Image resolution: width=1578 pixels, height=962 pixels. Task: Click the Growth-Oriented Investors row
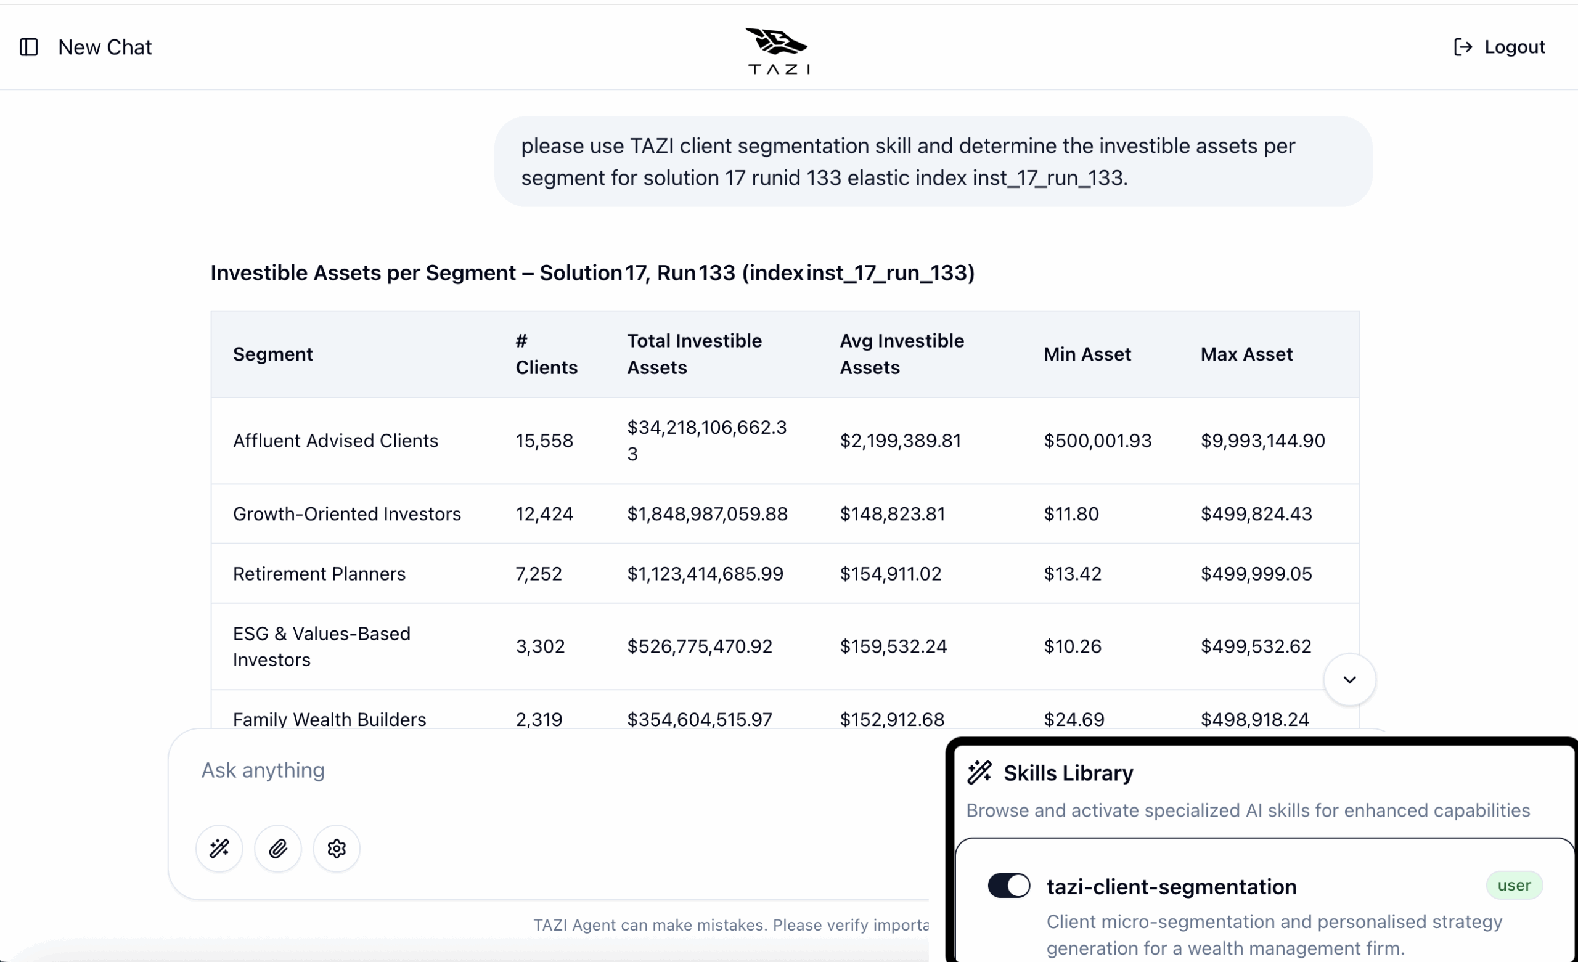click(x=346, y=514)
